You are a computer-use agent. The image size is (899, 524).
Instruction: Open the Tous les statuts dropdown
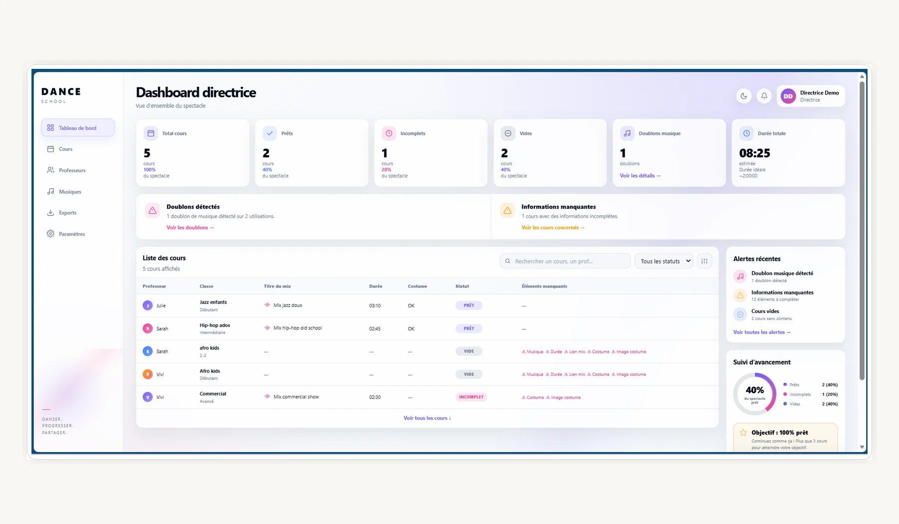tap(664, 261)
